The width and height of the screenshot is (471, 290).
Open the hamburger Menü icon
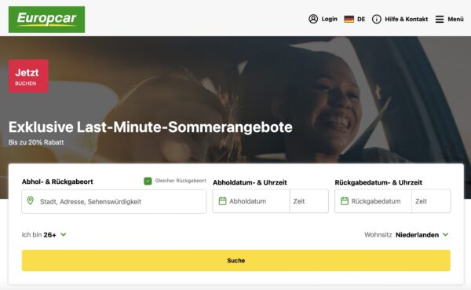[x=440, y=19]
